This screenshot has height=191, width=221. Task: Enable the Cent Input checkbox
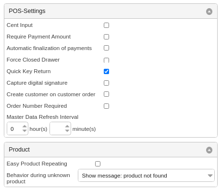click(x=106, y=25)
